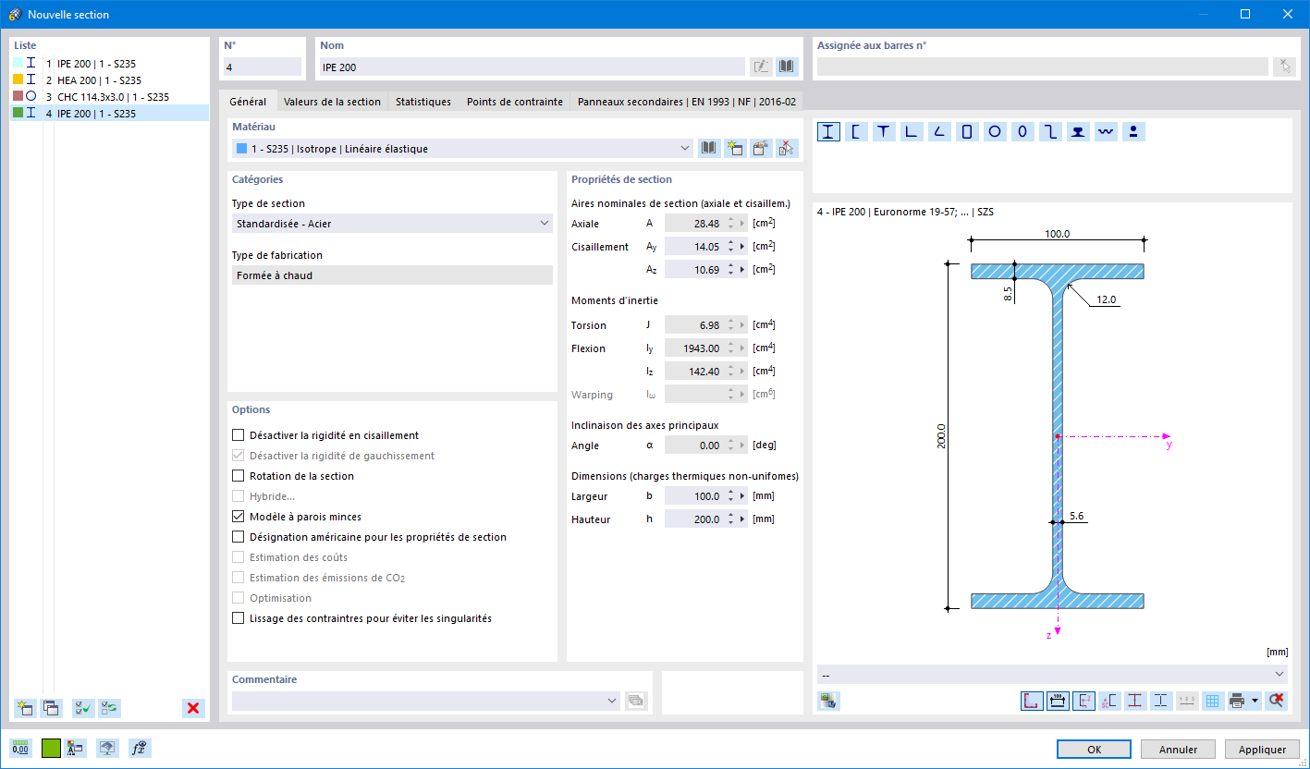Reset the section preview zoom icon
The width and height of the screenshot is (1310, 769).
(x=1277, y=701)
